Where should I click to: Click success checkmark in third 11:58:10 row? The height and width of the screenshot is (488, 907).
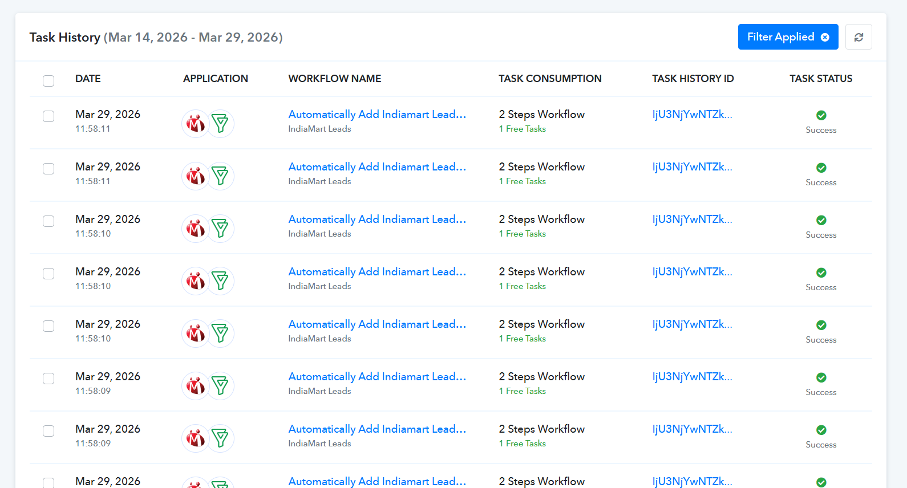click(821, 325)
